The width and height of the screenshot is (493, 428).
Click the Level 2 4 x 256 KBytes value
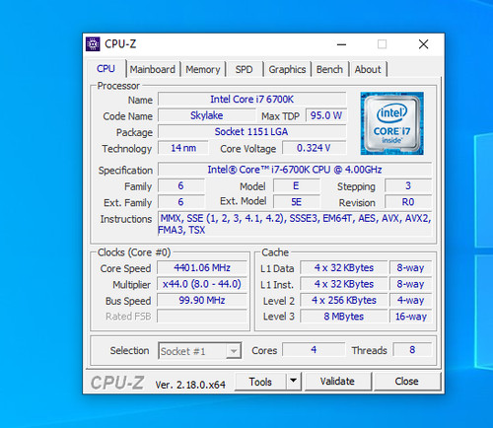click(344, 300)
